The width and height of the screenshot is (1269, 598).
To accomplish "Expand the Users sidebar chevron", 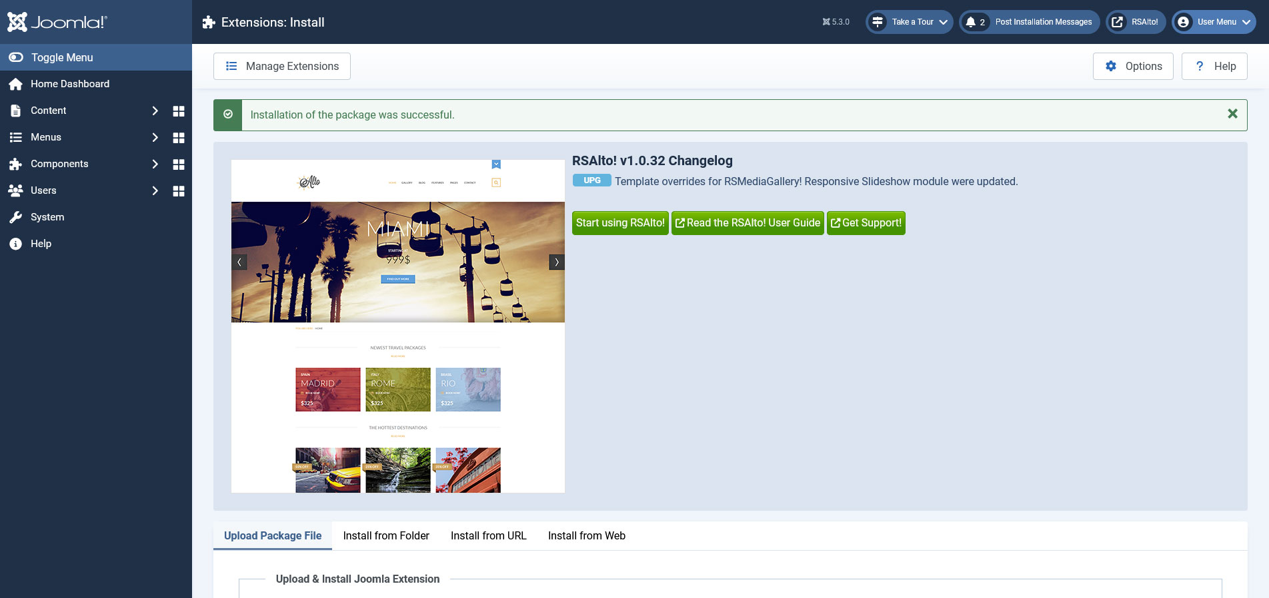I will coord(155,190).
